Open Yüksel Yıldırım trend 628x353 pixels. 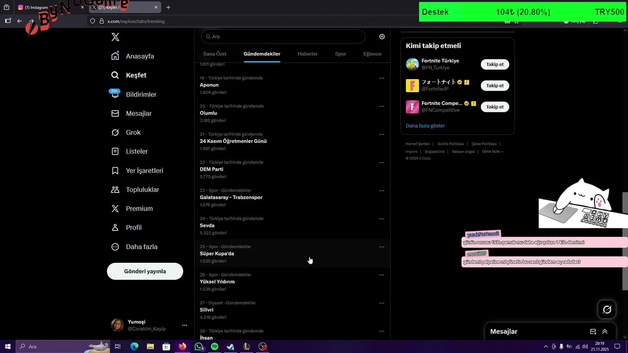(x=217, y=282)
